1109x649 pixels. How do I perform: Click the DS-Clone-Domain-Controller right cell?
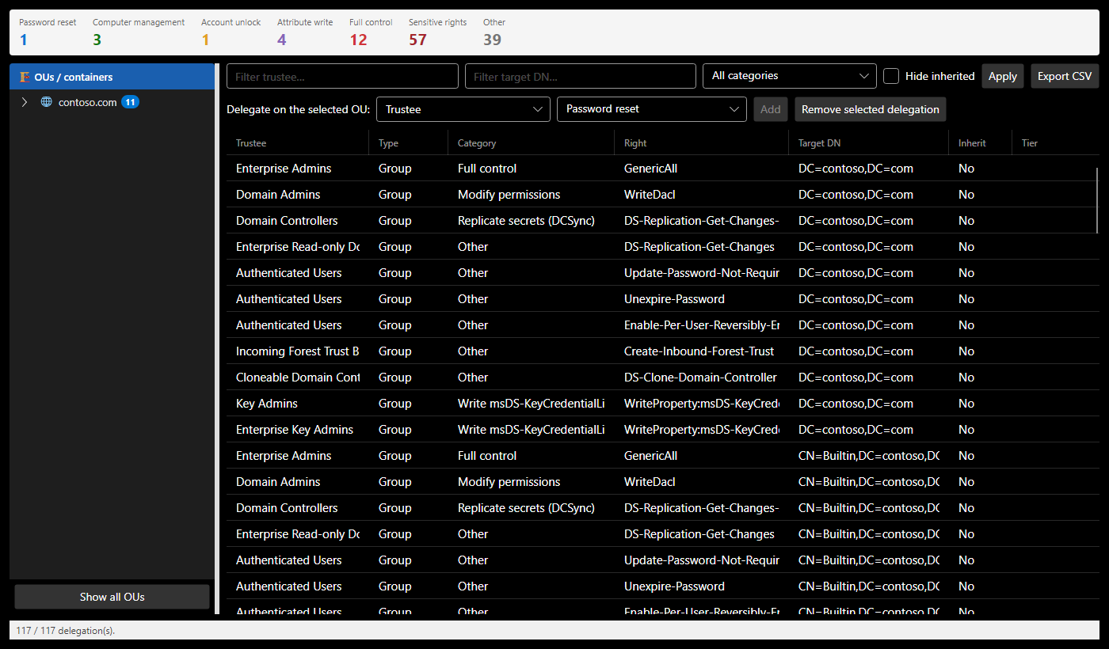701,378
